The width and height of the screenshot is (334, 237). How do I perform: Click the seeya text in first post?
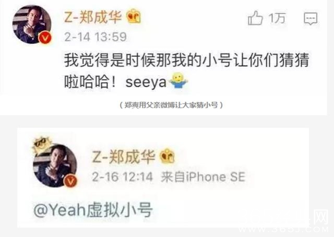pyautogui.click(x=146, y=82)
